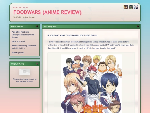Click the icon on entry_info.txt title bar
This screenshot has width=150, height=113.
(x=37, y=27)
